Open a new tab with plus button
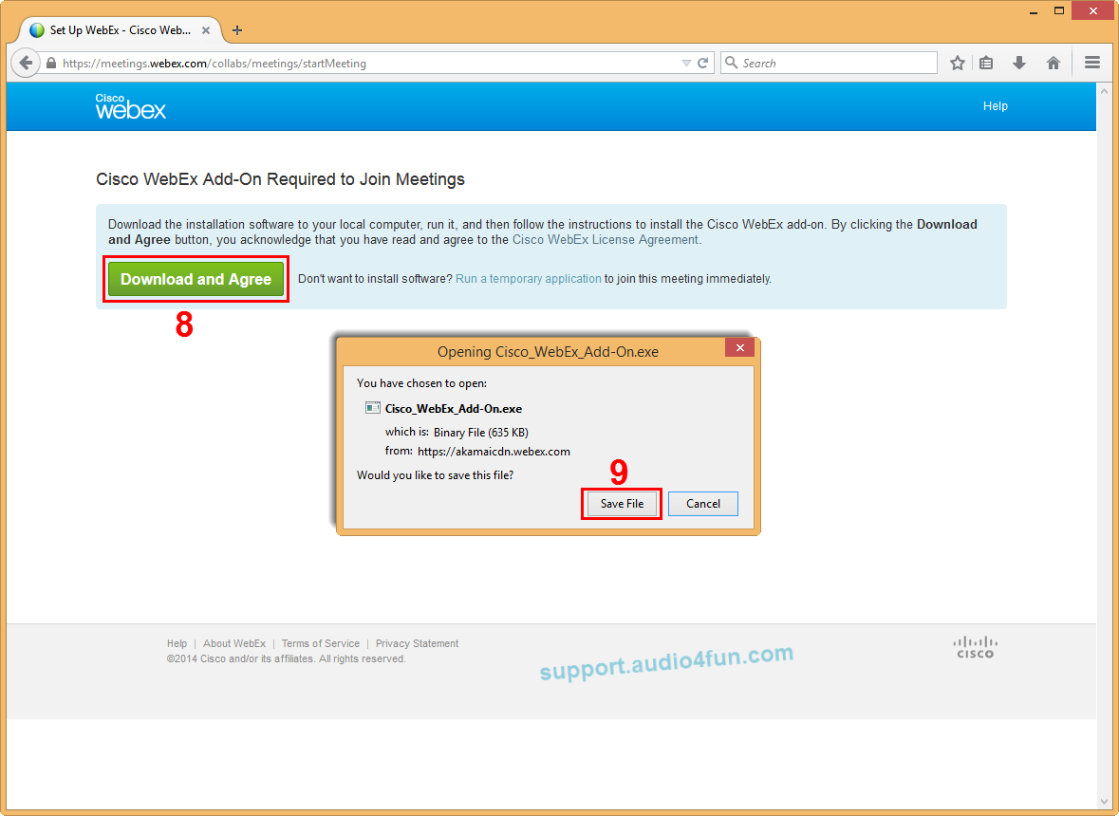The image size is (1119, 816). click(237, 30)
